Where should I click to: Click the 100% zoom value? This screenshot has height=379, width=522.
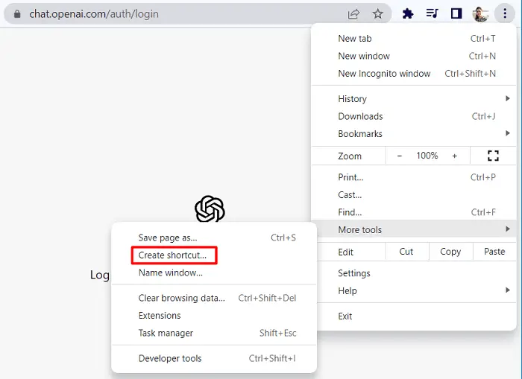pyautogui.click(x=427, y=156)
